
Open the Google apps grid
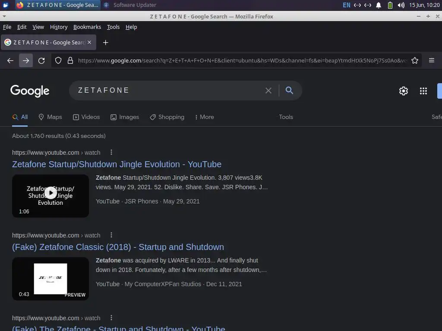coord(423,91)
